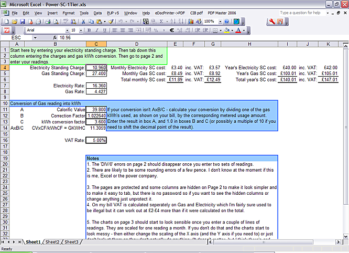Open Help via the blue question-mark icon

click(226, 22)
